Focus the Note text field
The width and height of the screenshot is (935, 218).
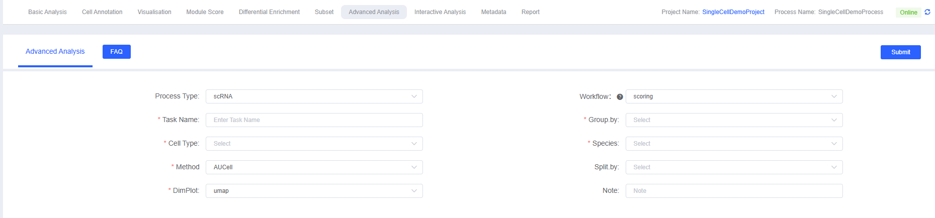734,191
